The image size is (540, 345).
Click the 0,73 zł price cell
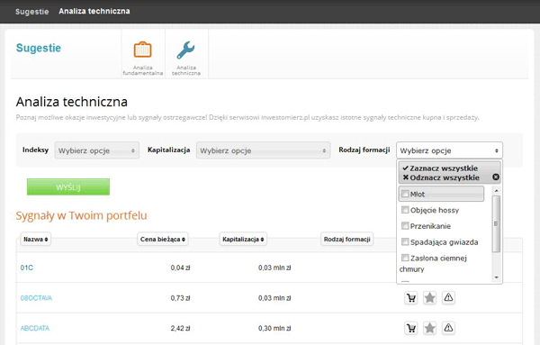[x=181, y=298]
